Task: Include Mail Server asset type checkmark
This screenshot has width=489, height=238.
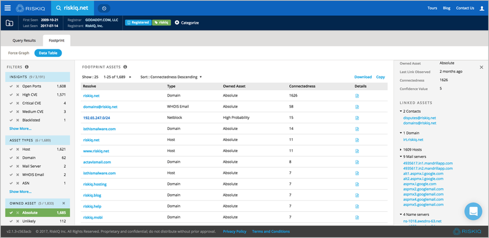Action: point(11,166)
